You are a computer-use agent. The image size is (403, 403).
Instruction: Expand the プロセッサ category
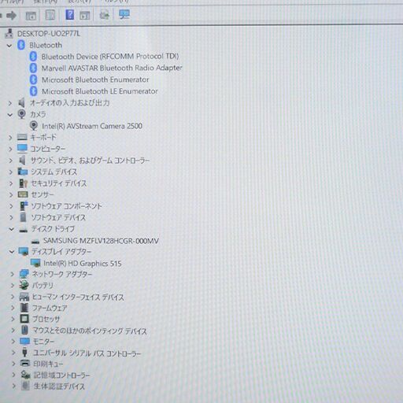pos(13,319)
